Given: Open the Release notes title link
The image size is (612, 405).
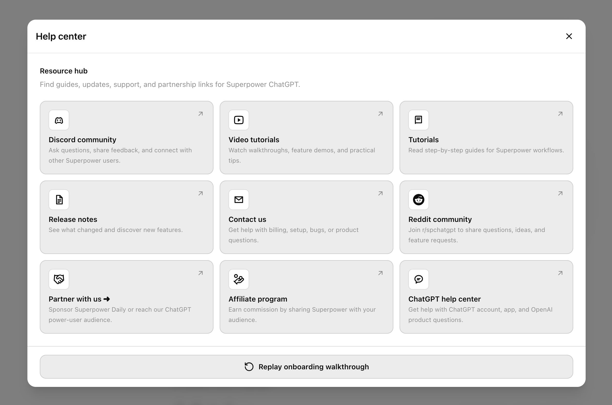Looking at the screenshot, I should coord(73,219).
